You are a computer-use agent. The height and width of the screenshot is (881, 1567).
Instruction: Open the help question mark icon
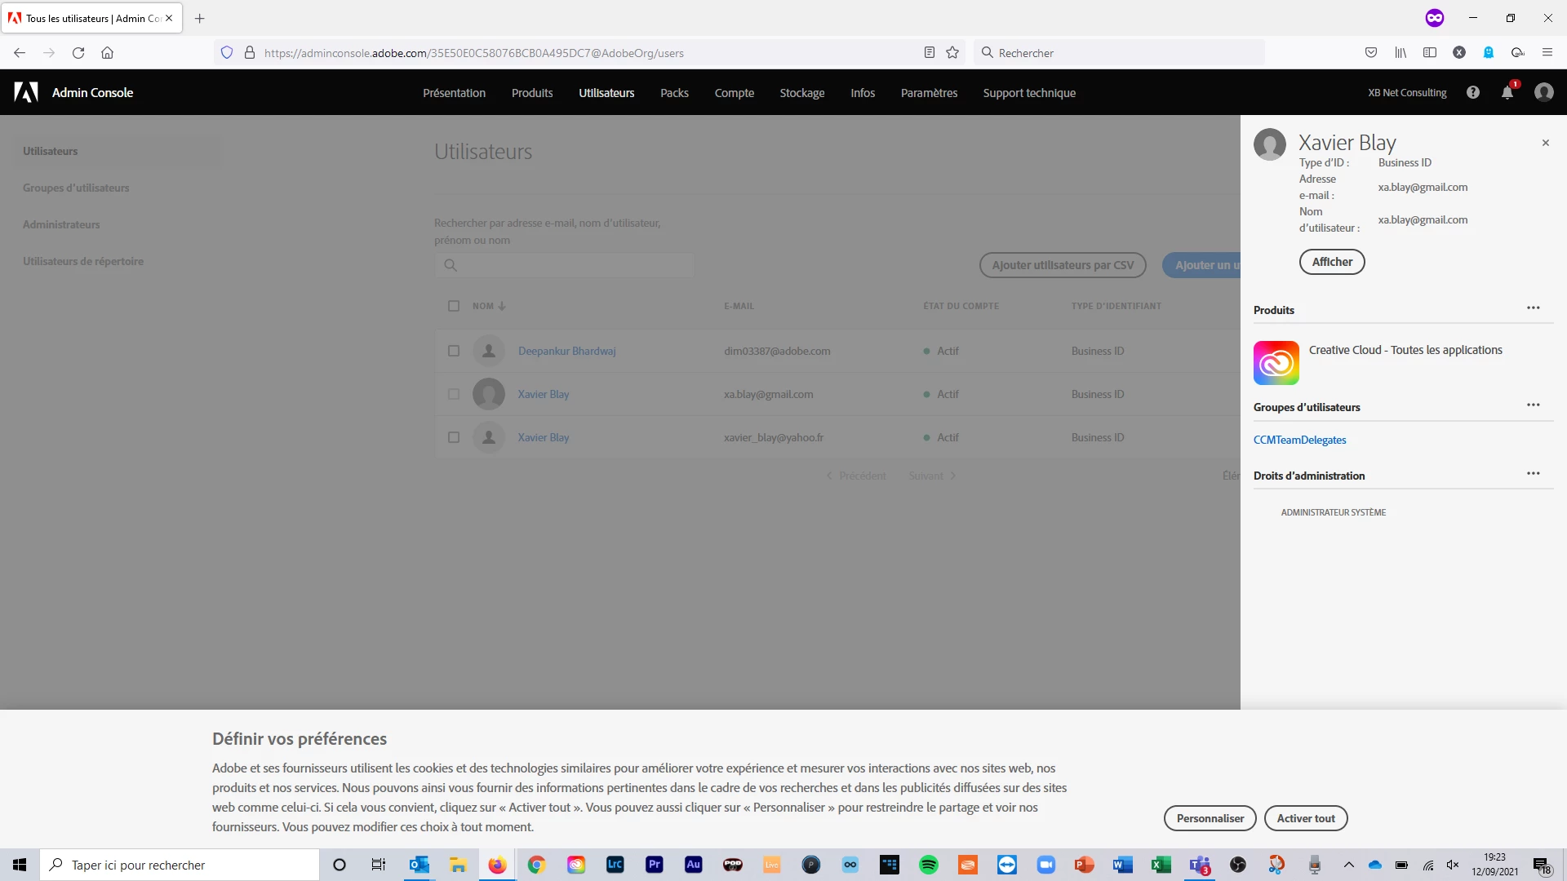point(1472,93)
